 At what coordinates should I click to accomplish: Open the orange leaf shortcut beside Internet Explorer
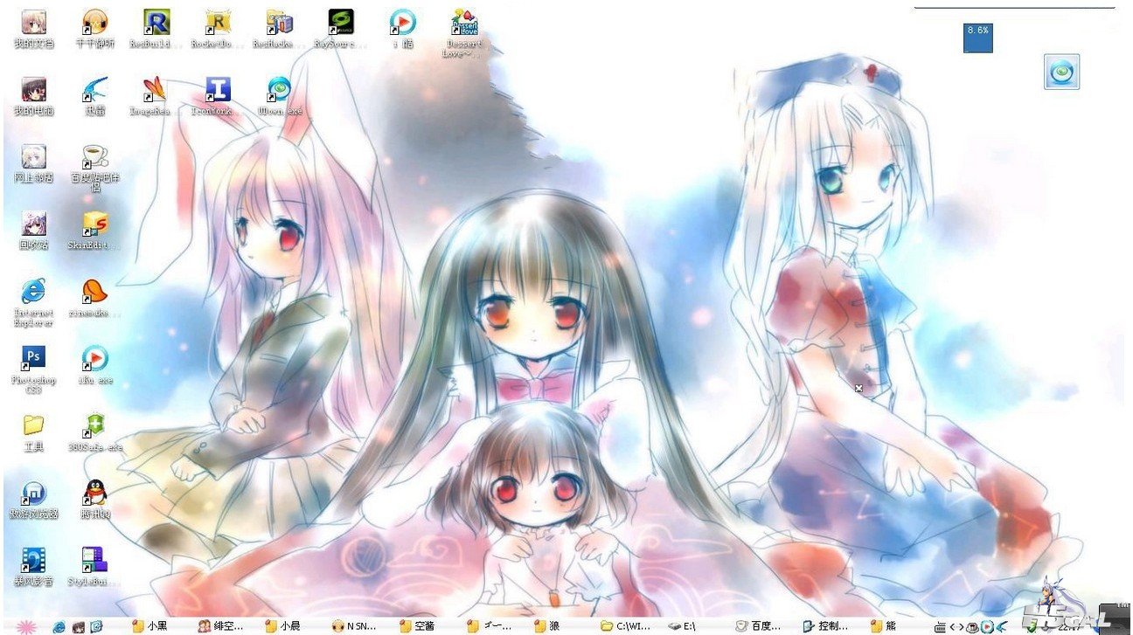click(94, 291)
